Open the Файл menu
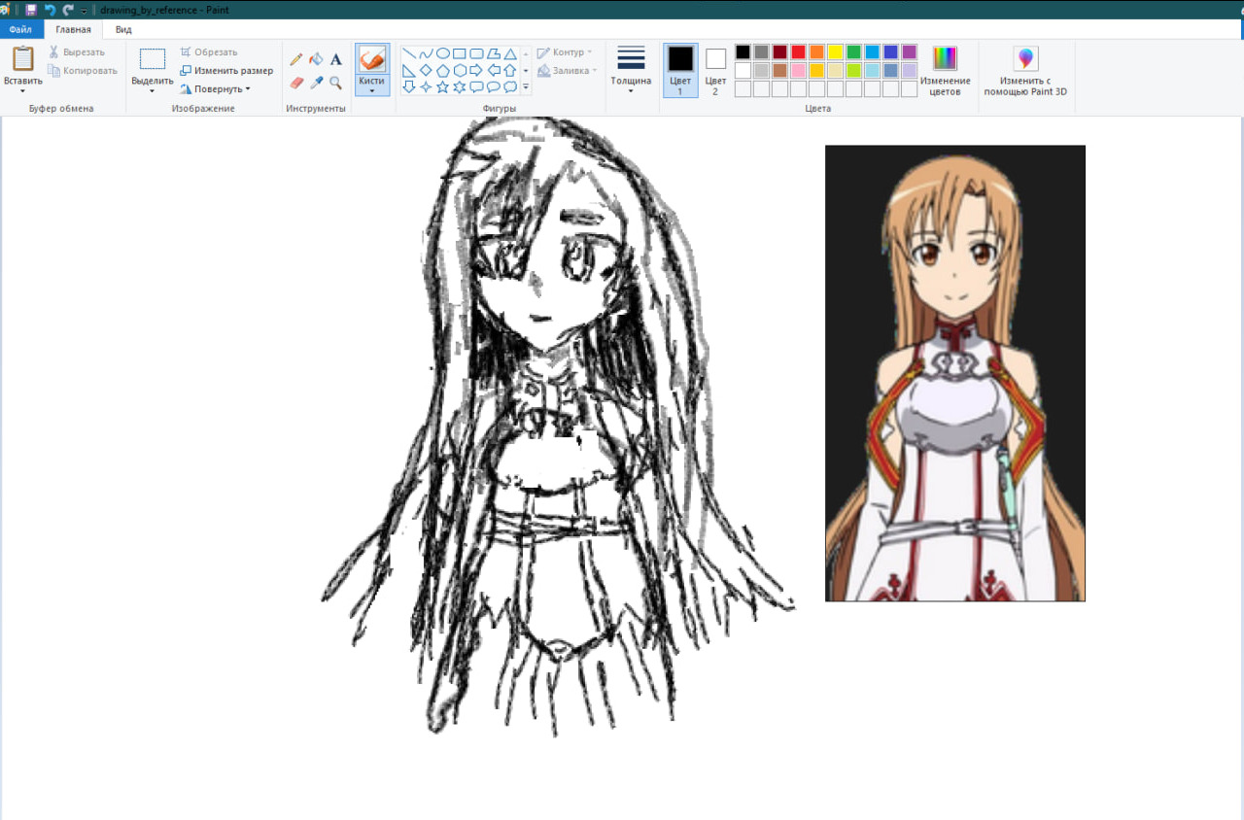This screenshot has height=820, width=1244. pyautogui.click(x=20, y=30)
